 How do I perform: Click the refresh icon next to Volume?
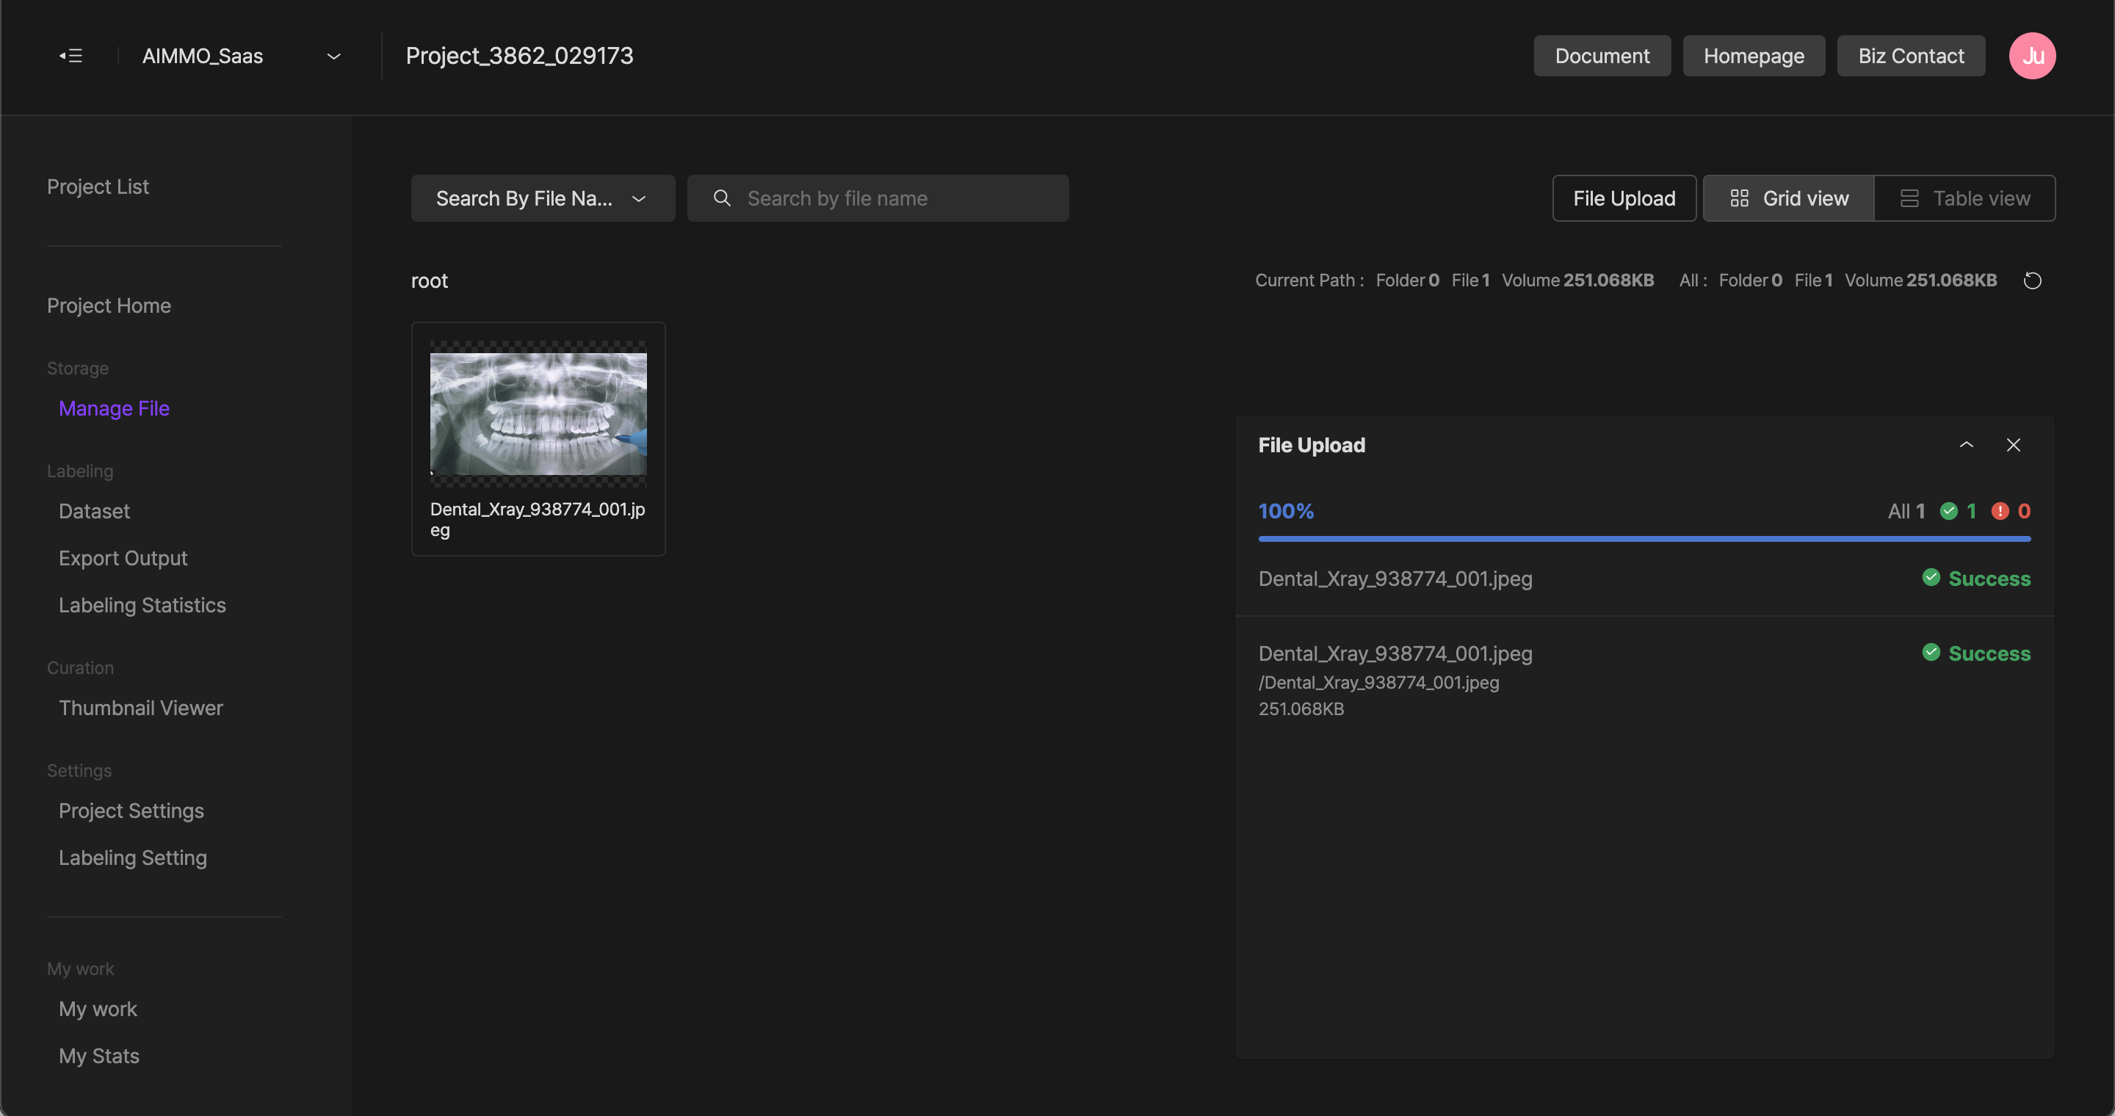2032,280
